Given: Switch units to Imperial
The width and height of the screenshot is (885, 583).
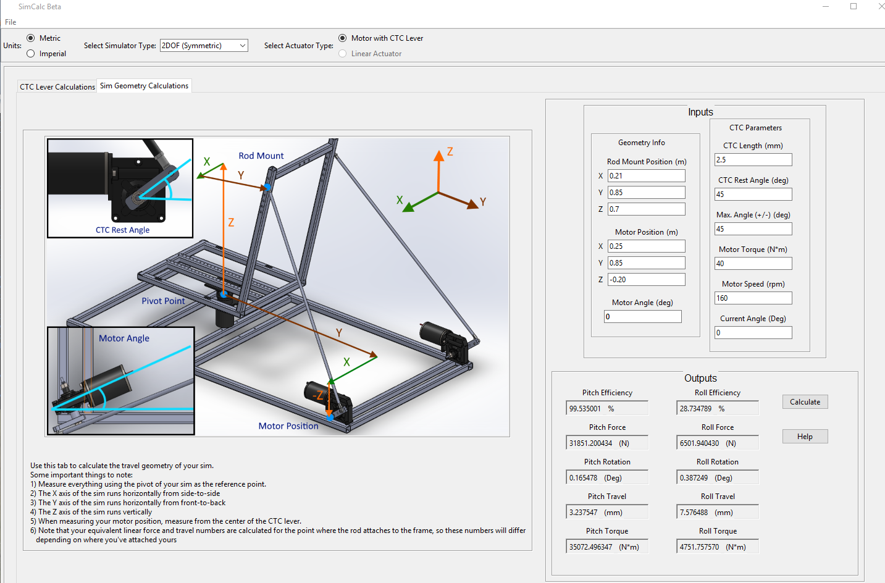Looking at the screenshot, I should 31,53.
